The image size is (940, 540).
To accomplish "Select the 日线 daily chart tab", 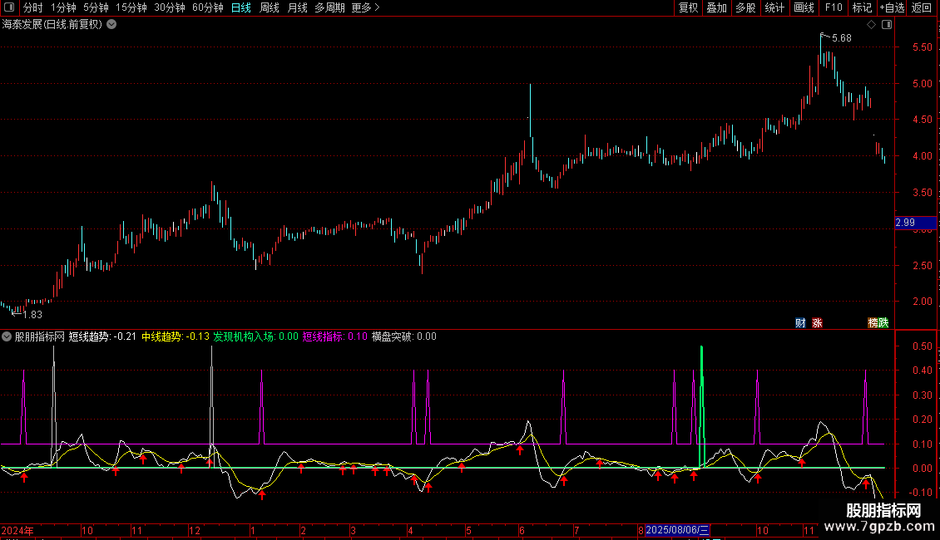I will tap(240, 8).
